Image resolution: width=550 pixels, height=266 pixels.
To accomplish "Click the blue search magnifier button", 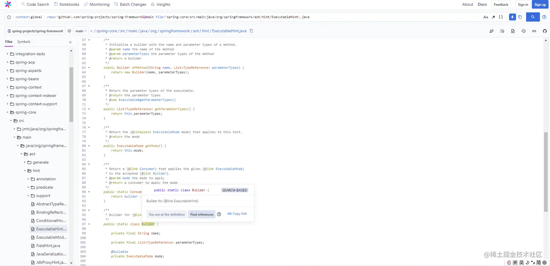I will pyautogui.click(x=533, y=17).
